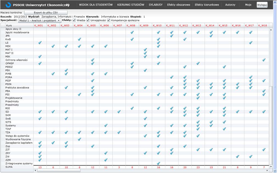Screen dimensions: 277x173
Task: Toggle the Umiejętności checkbox
Action: coord(88,20)
